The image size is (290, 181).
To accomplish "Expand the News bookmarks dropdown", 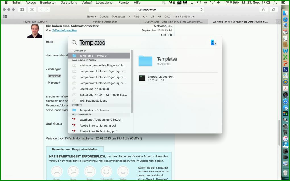I will (92, 16).
